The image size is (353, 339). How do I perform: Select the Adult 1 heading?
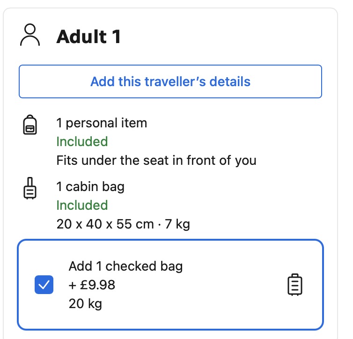pos(88,37)
